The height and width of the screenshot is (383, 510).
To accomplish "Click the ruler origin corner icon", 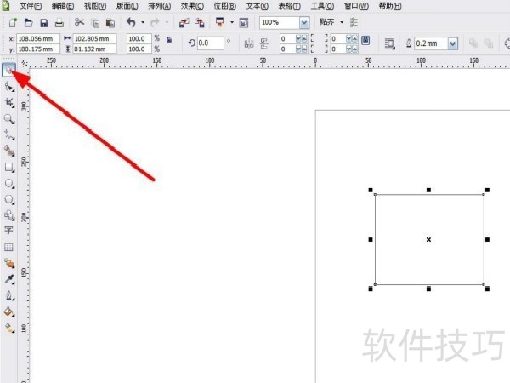I will click(x=24, y=63).
